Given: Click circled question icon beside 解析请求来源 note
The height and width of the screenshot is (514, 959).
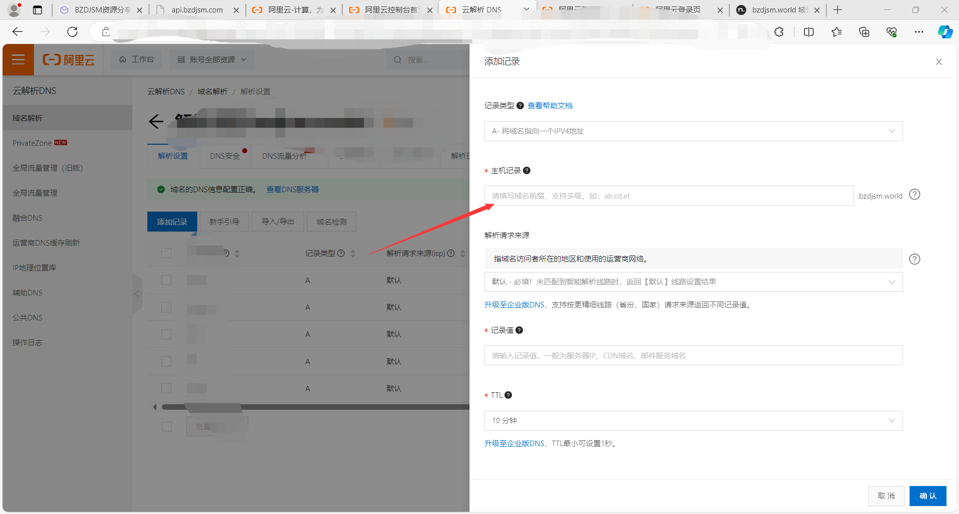Looking at the screenshot, I should [x=915, y=259].
